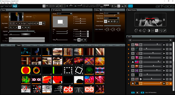Toggle the audio waveform button under Master Preview
This screenshot has height=95, width=175.
pos(156,30)
